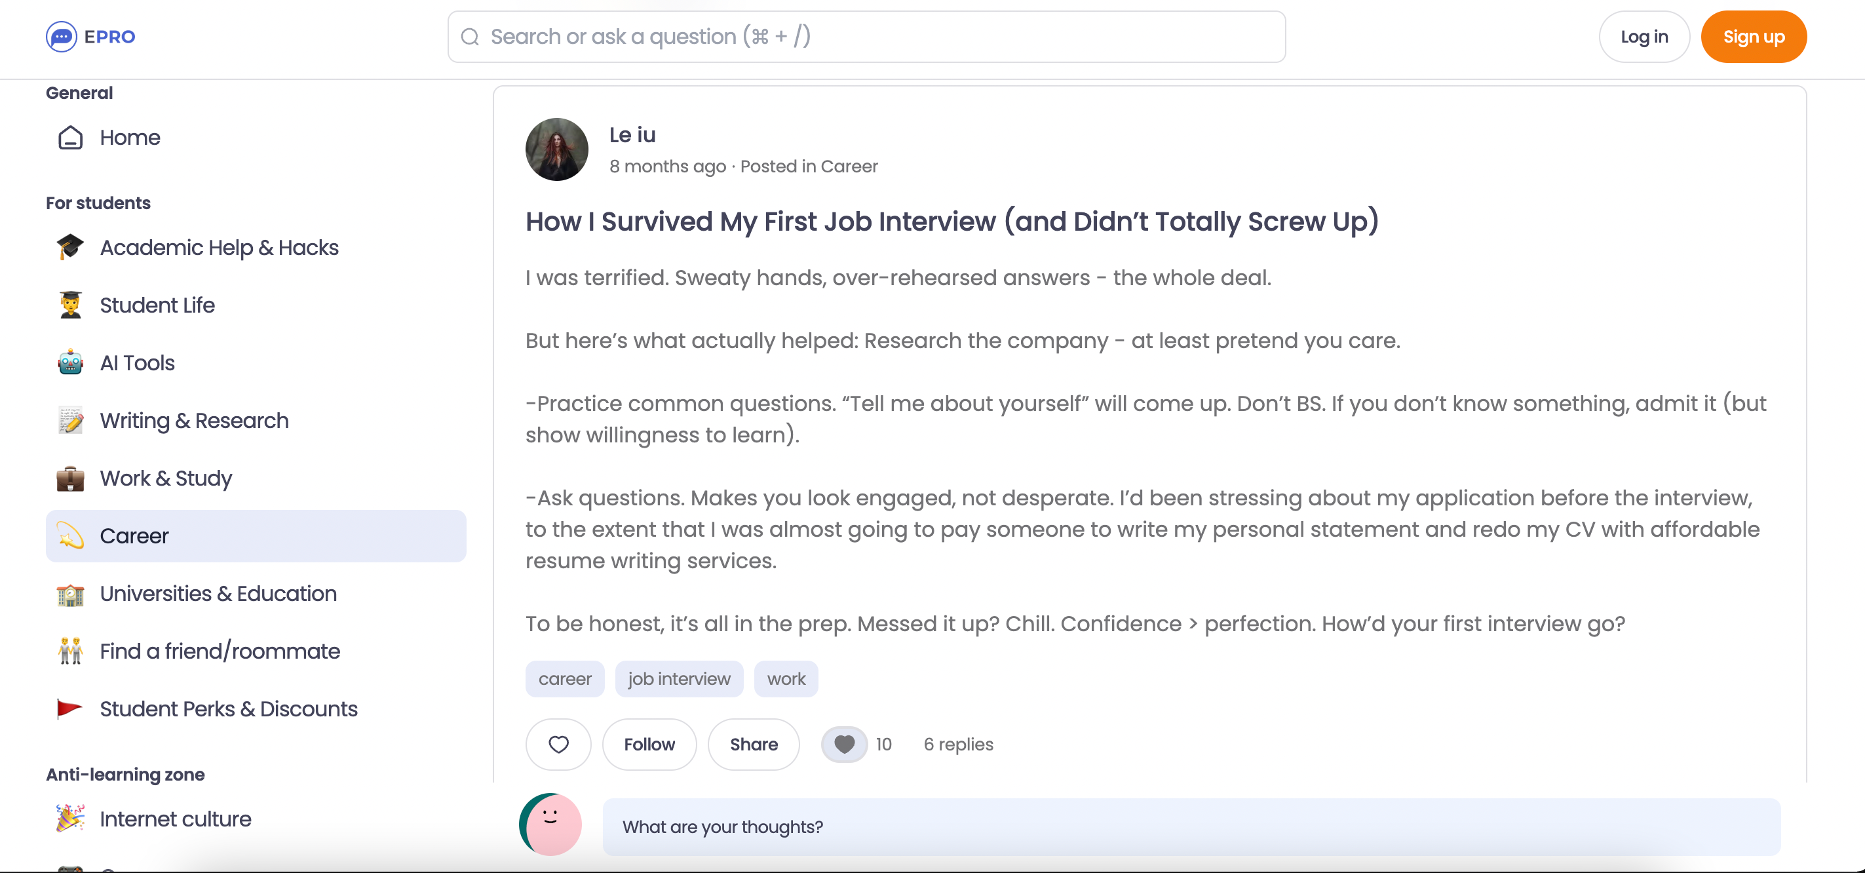View the 6 replies on the post
Image resolution: width=1865 pixels, height=873 pixels.
pos(958,744)
